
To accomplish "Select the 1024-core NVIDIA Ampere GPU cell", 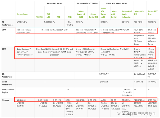I will pos(139,37).
